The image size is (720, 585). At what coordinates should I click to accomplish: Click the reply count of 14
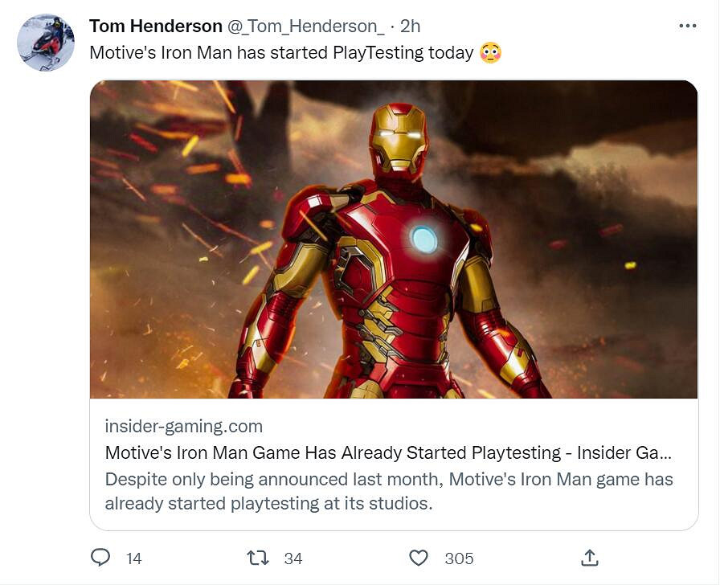134,558
